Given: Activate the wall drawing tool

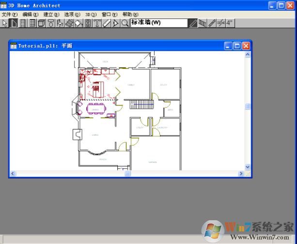Looking at the screenshot, I should [x=14, y=23].
